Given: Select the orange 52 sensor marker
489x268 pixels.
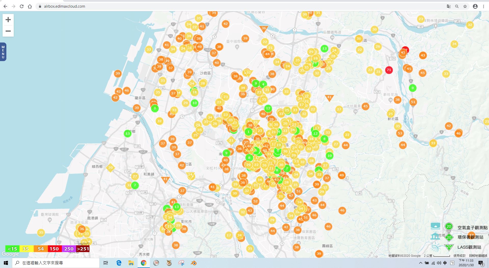Looking at the screenshot, I should pos(255,201).
